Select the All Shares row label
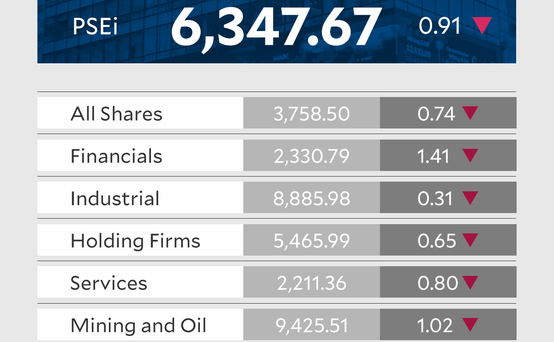Screen dimensions: 554x342 116,114
